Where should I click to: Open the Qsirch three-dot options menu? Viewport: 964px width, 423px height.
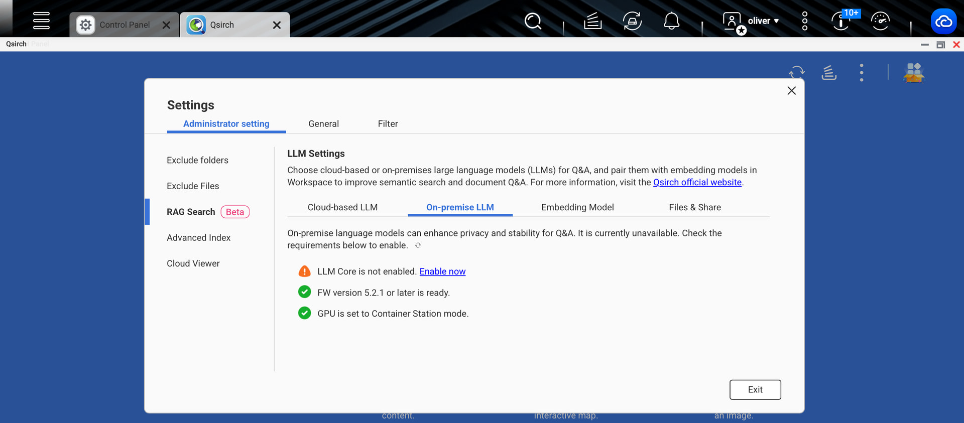click(x=862, y=73)
